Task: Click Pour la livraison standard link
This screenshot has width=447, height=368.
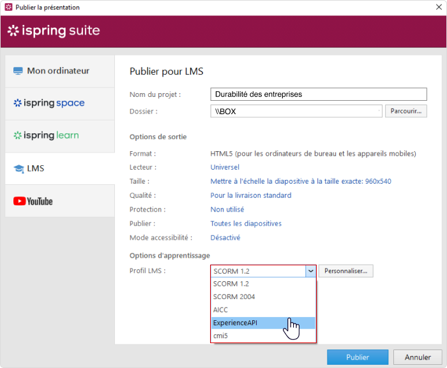Action: [x=251, y=195]
